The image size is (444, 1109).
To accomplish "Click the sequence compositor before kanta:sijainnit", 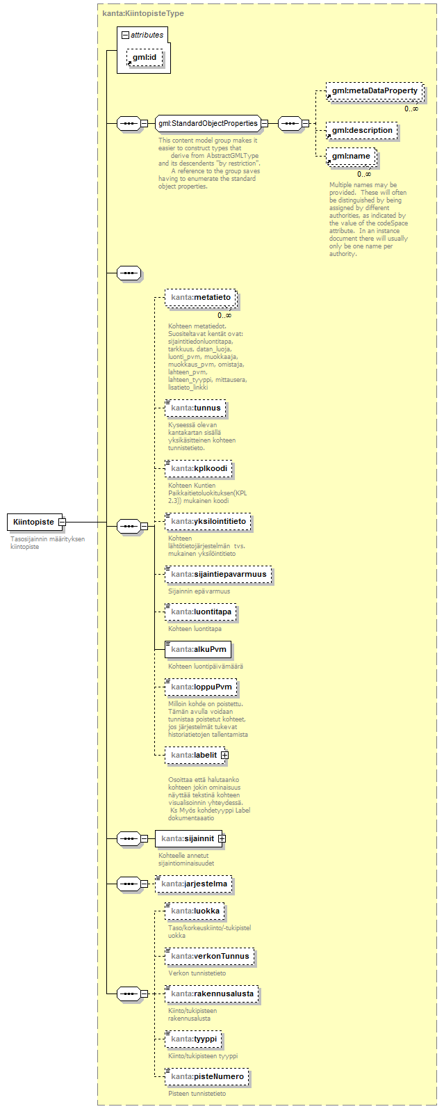I will click(128, 839).
